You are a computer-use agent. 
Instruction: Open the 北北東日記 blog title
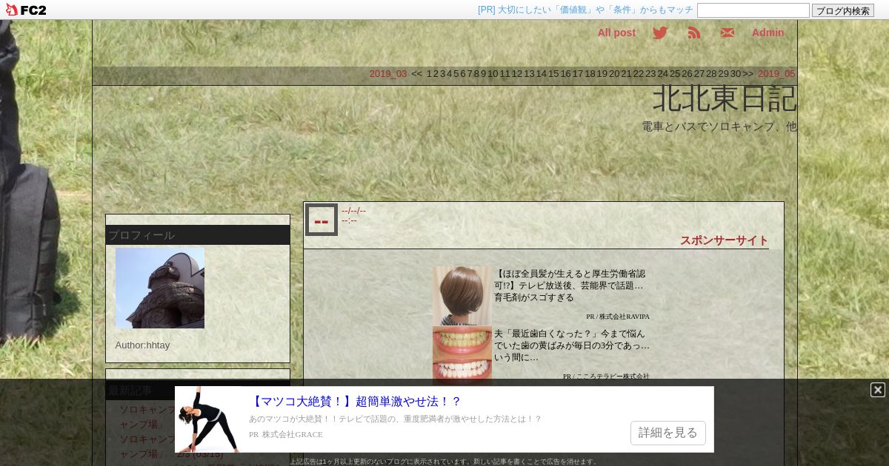point(725,99)
